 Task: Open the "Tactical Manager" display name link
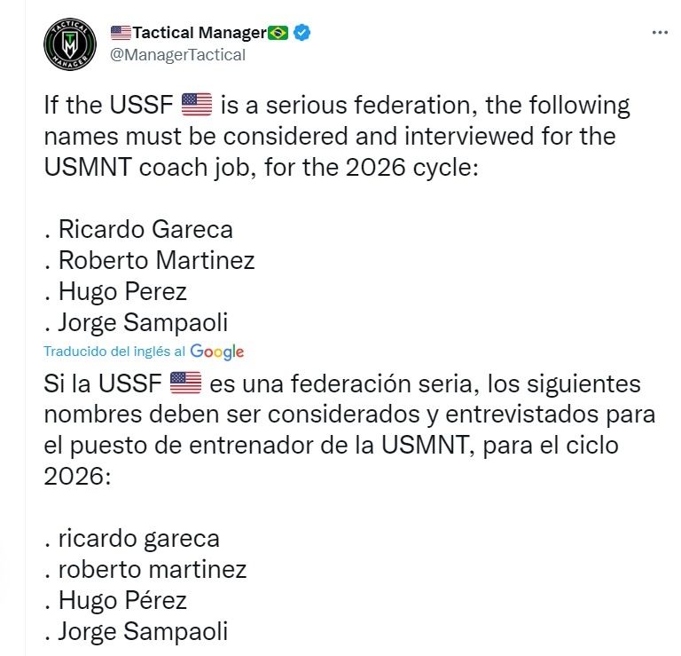(x=200, y=34)
